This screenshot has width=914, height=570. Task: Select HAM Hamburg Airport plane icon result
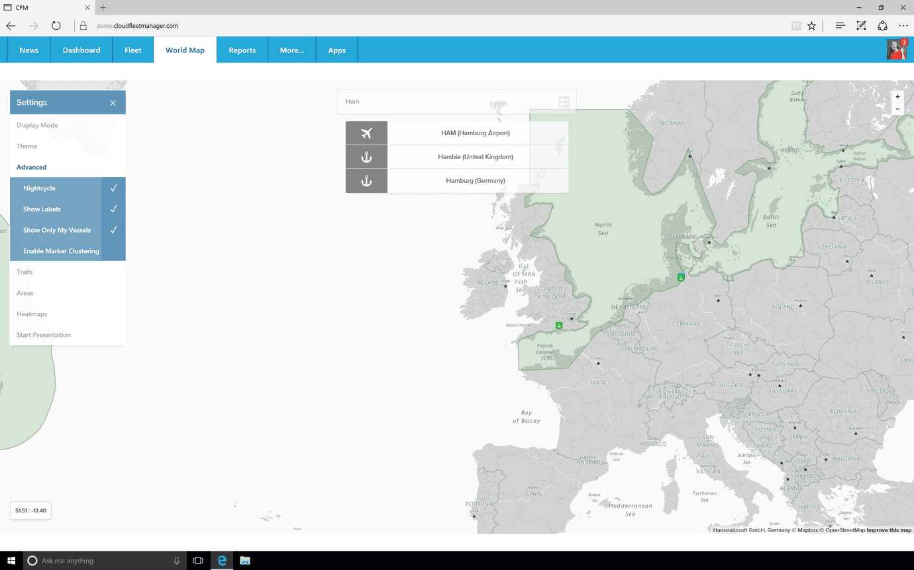(366, 133)
